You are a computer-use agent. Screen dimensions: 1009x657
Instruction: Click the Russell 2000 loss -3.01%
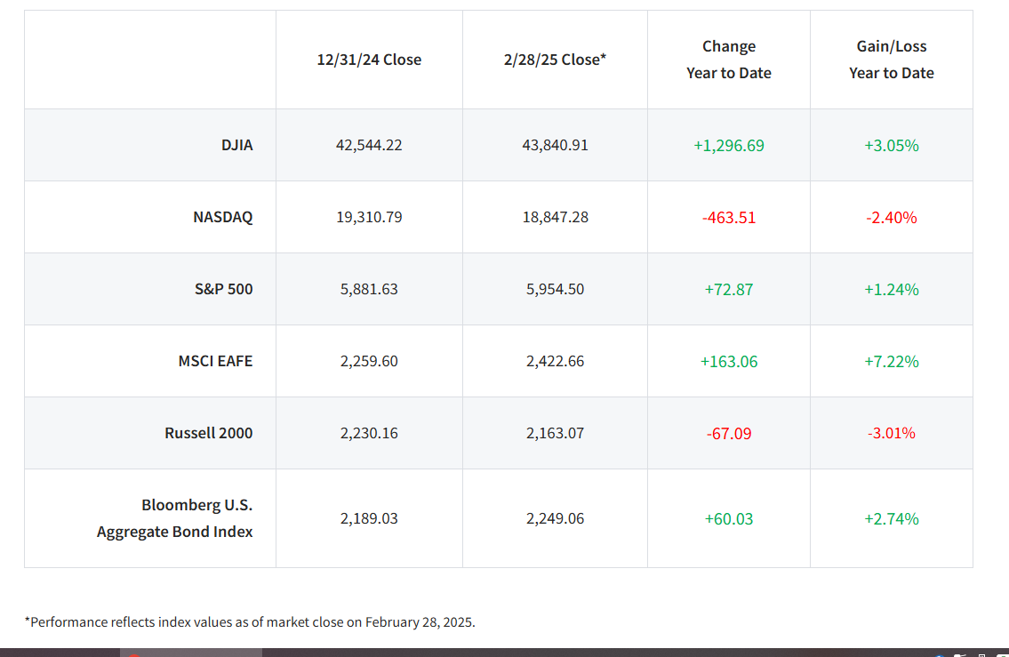[892, 433]
